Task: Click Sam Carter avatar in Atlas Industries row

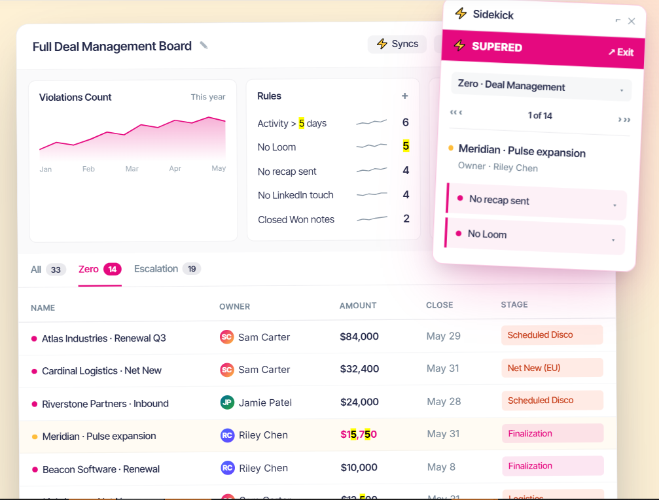Action: coord(227,337)
